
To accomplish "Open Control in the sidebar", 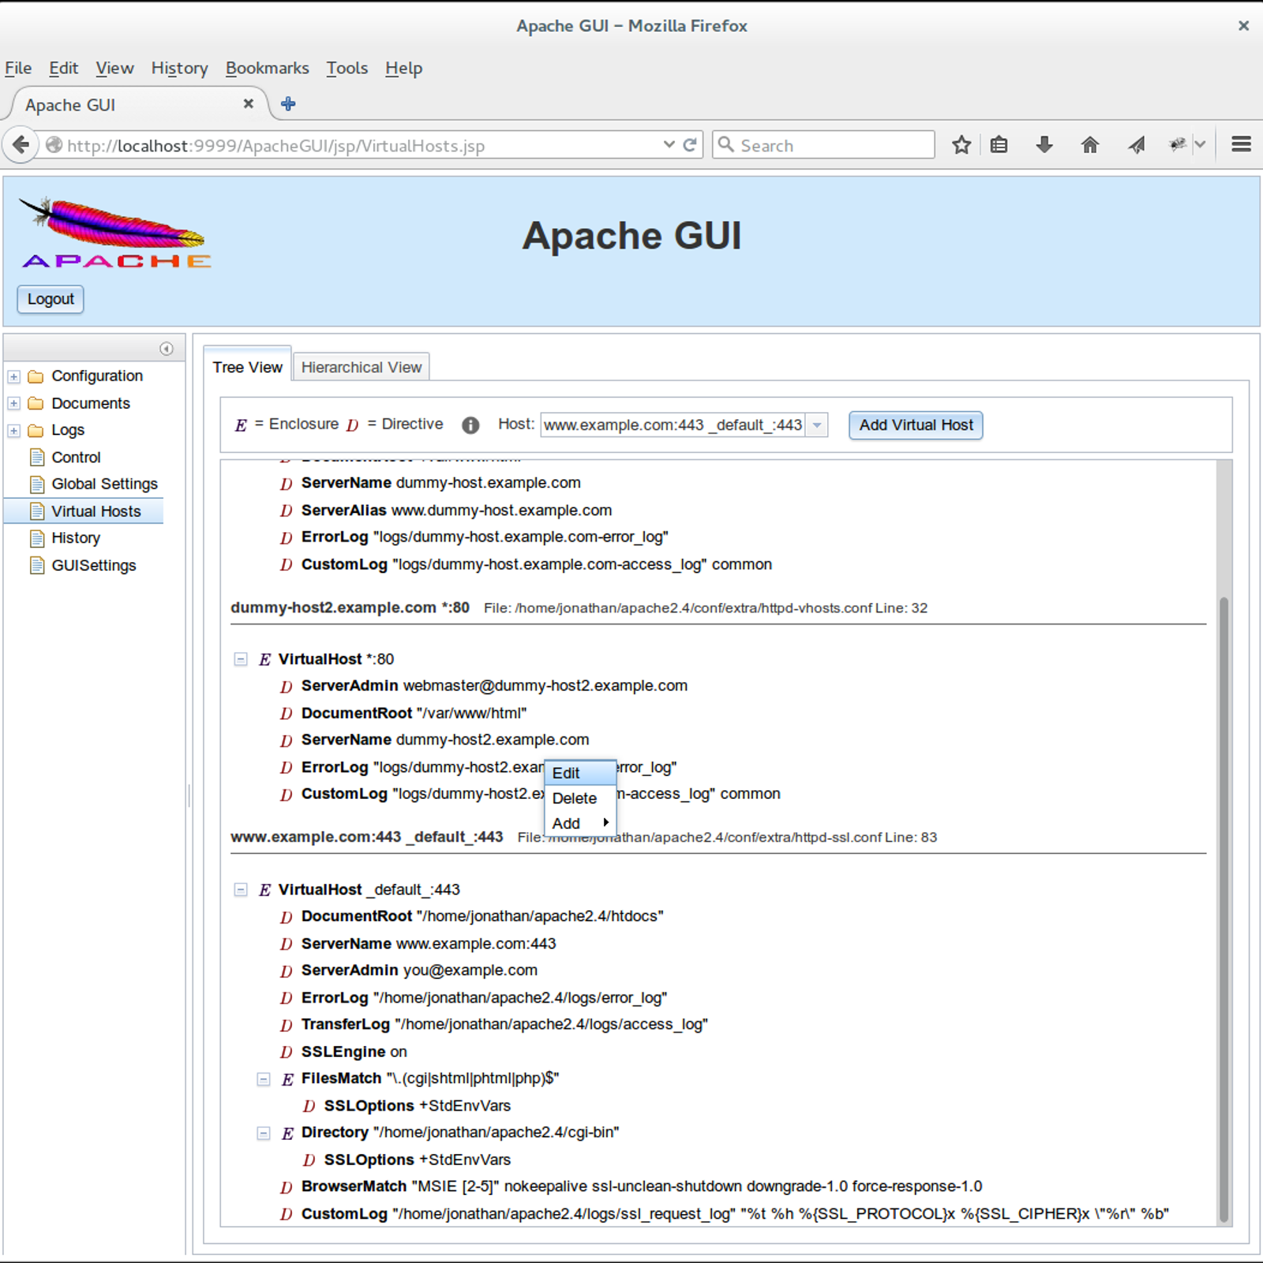I will [76, 457].
